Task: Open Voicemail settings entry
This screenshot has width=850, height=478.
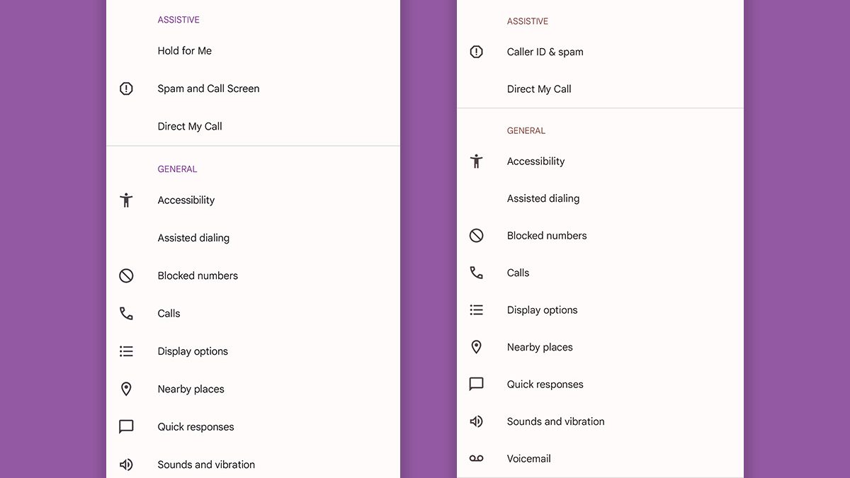Action: [x=528, y=459]
